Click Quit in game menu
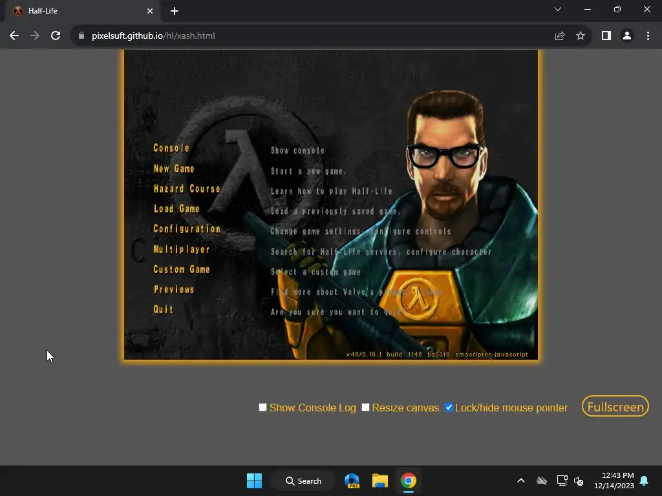 (x=163, y=309)
